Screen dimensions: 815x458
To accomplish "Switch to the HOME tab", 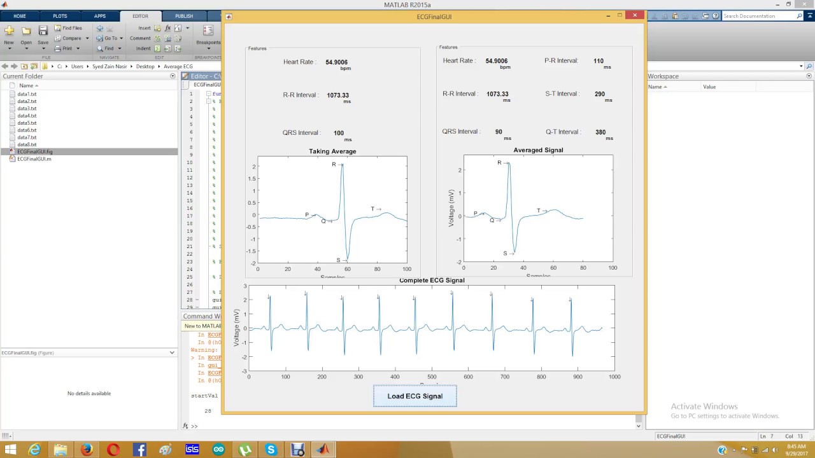I will (20, 16).
